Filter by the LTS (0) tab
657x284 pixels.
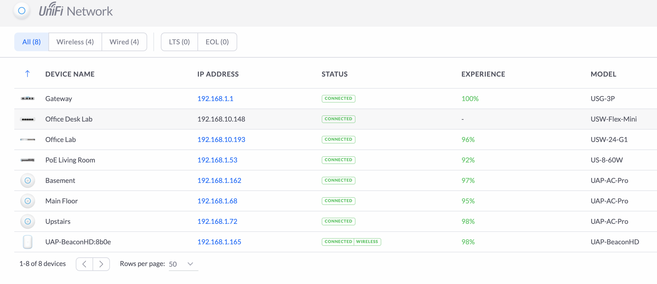(x=179, y=42)
